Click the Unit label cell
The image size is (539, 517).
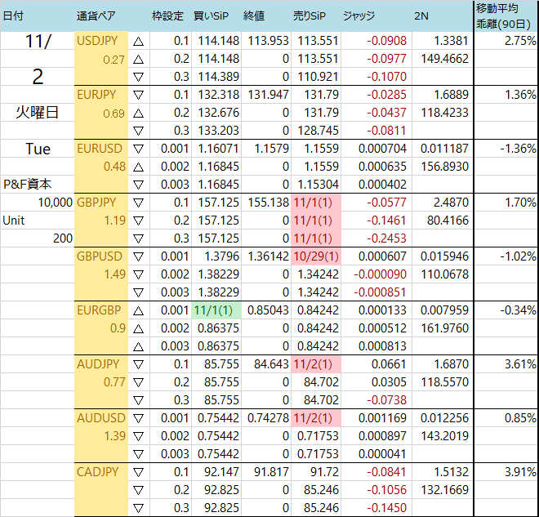(13, 221)
